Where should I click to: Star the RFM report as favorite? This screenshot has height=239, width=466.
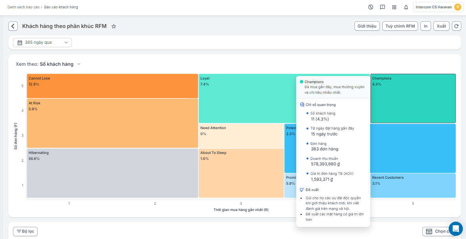tap(114, 26)
